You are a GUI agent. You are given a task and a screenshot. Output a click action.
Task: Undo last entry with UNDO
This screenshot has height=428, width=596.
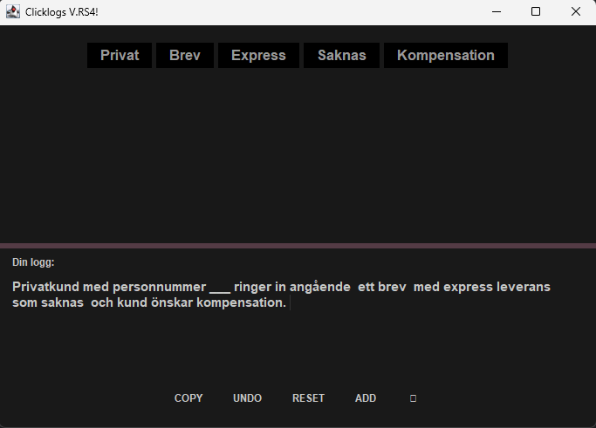[x=247, y=398]
